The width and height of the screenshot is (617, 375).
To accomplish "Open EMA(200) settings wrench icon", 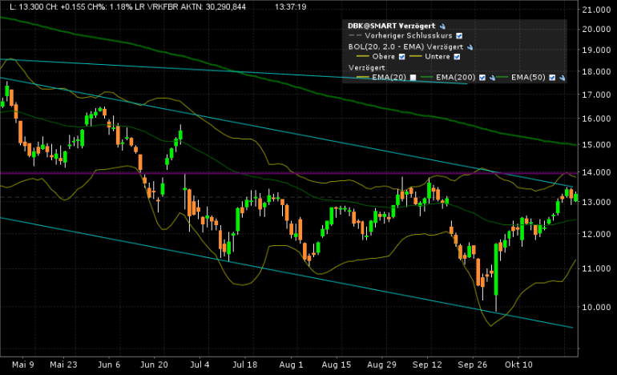I will click(x=492, y=78).
